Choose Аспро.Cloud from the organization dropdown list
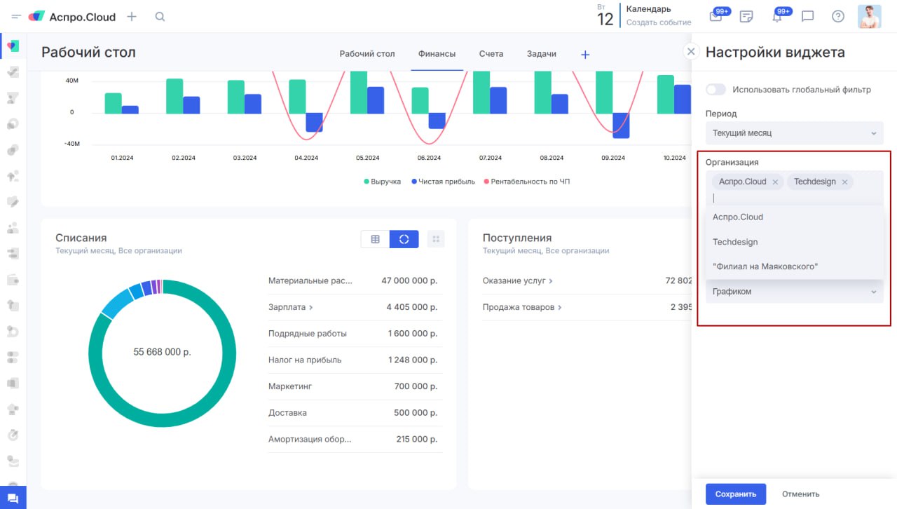897x509 pixels. tap(795, 217)
